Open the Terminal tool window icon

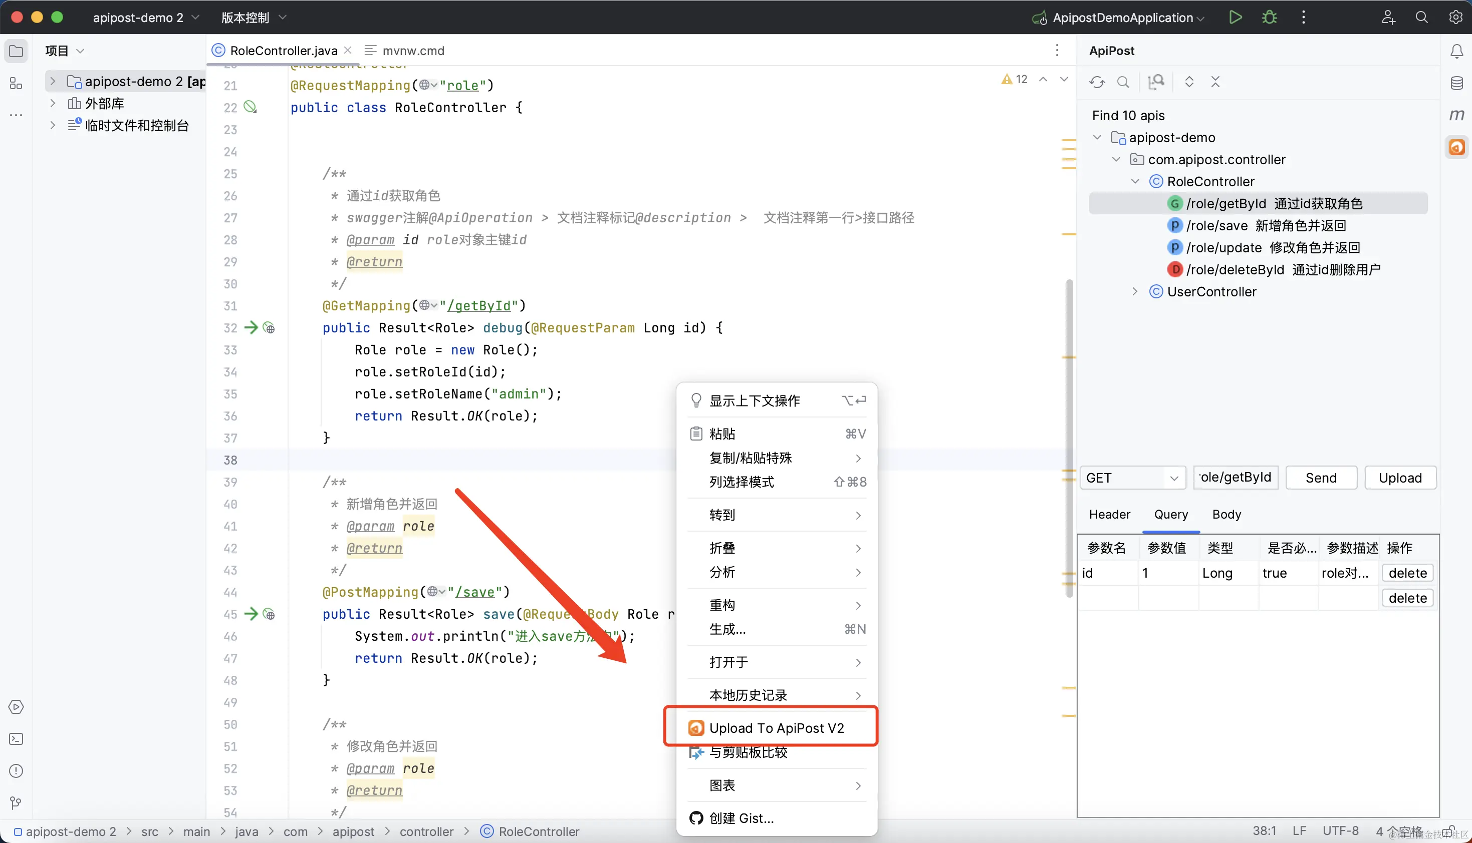click(x=16, y=739)
